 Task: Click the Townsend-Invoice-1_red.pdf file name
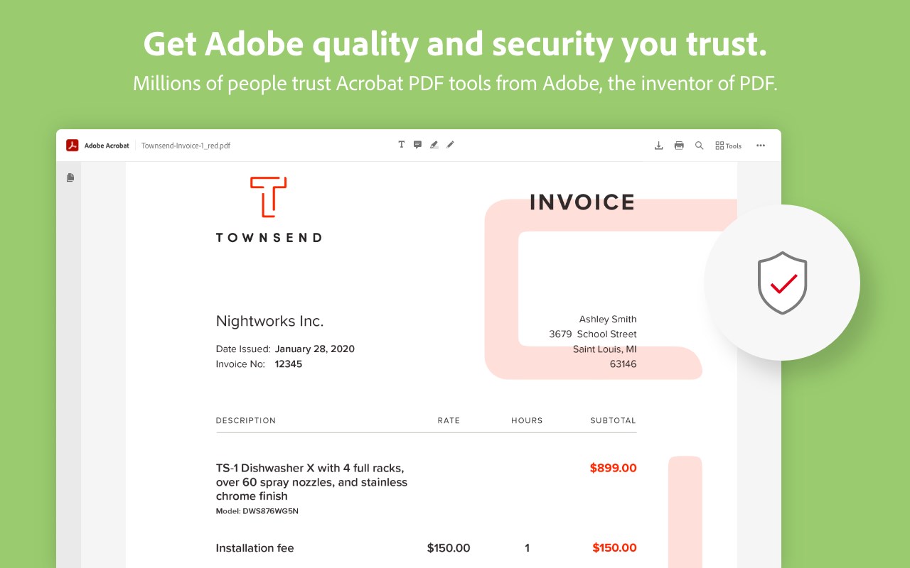186,146
